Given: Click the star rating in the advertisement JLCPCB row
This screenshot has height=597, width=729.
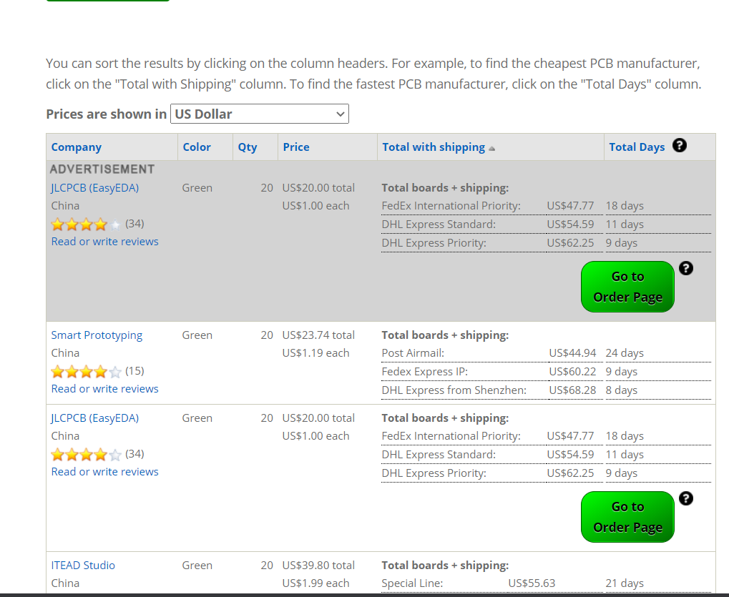Looking at the screenshot, I should 86,225.
